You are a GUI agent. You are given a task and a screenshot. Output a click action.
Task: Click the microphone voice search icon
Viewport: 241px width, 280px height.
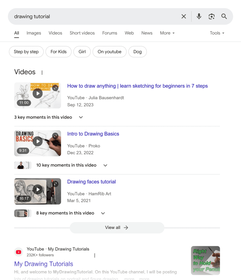(x=199, y=16)
